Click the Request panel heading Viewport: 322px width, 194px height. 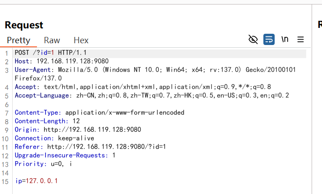click(x=24, y=25)
